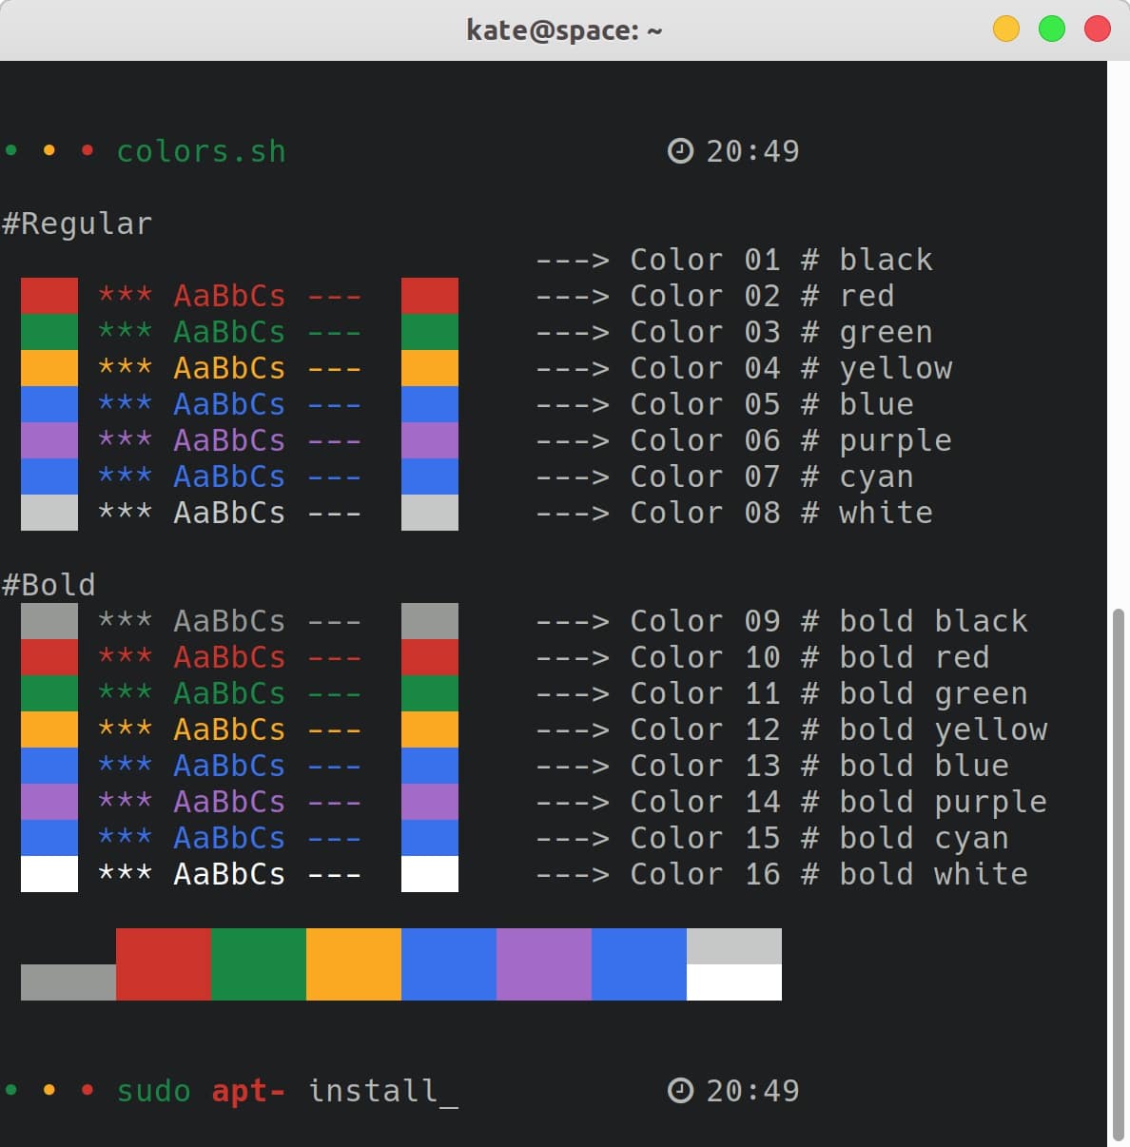Click the green block in bottom palette strip
The image size is (1130, 1147).
(x=259, y=963)
